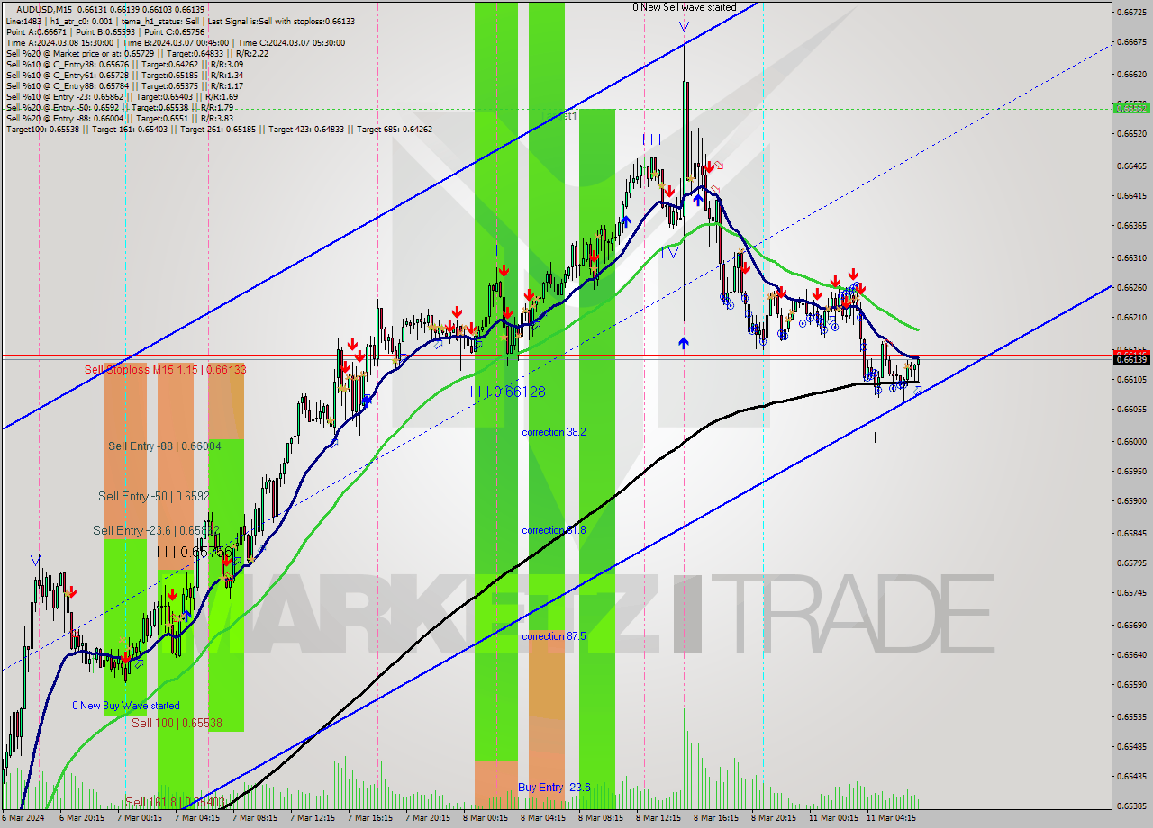Image resolution: width=1153 pixels, height=828 pixels.
Task: Click the 0.65795 price axis value
Action: point(1131,563)
